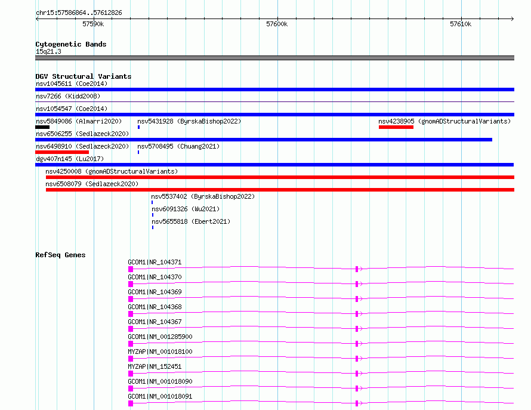Click the nsv1054547 (Coe2014) label
Screen dimensions: 531x410
[72, 109]
